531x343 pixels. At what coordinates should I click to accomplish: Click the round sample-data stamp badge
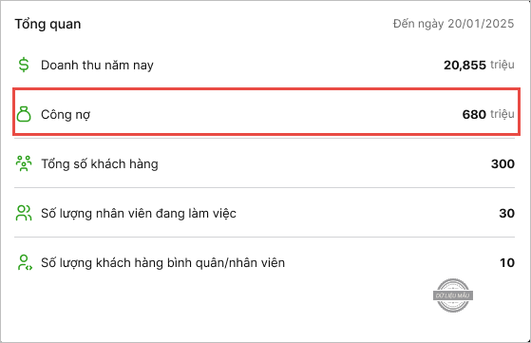[x=453, y=295]
